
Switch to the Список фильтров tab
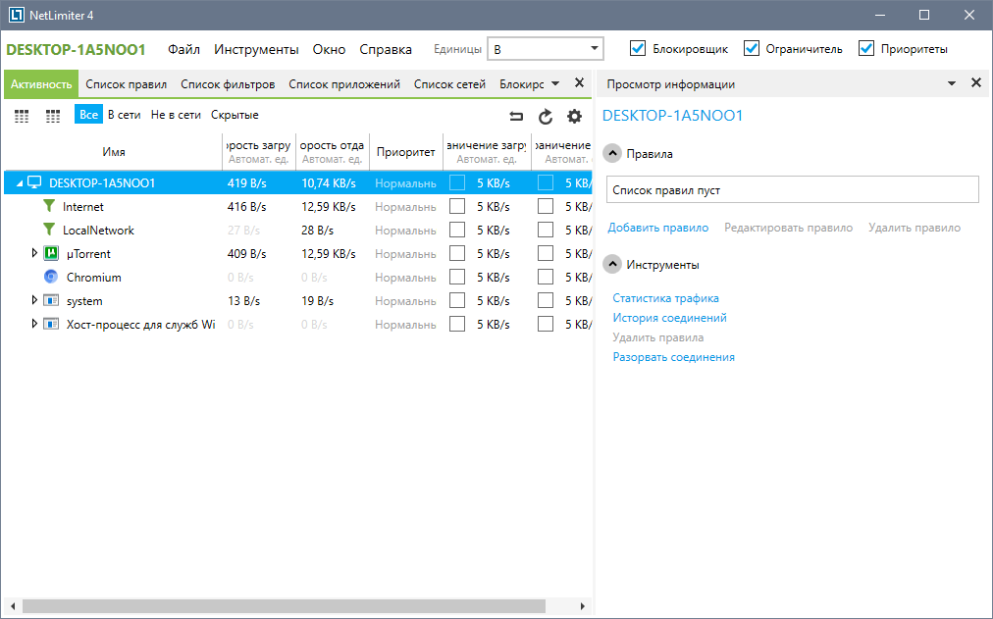[228, 84]
